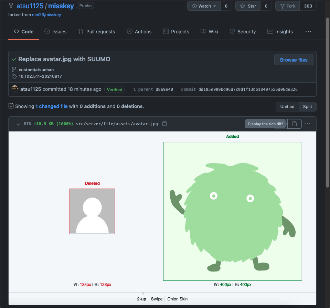
Task: Open the Pull requests tab
Action: (96, 32)
